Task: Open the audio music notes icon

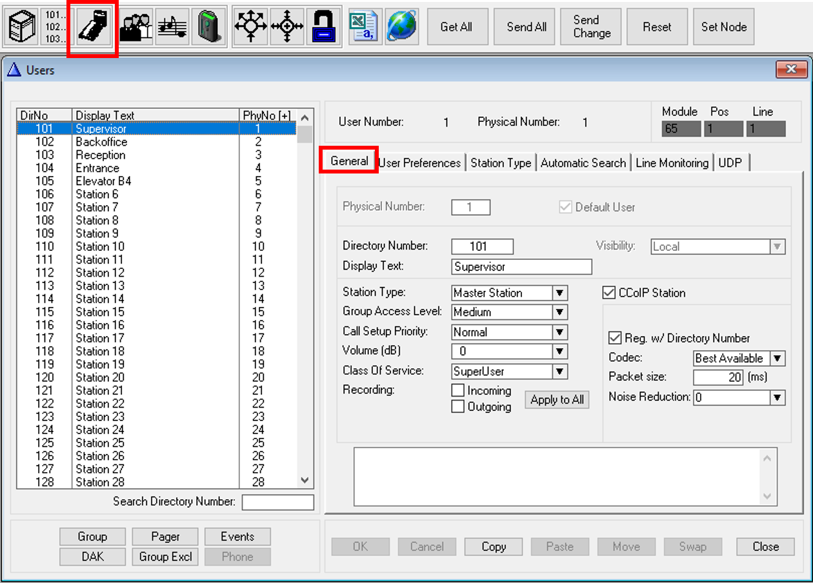Action: [172, 28]
